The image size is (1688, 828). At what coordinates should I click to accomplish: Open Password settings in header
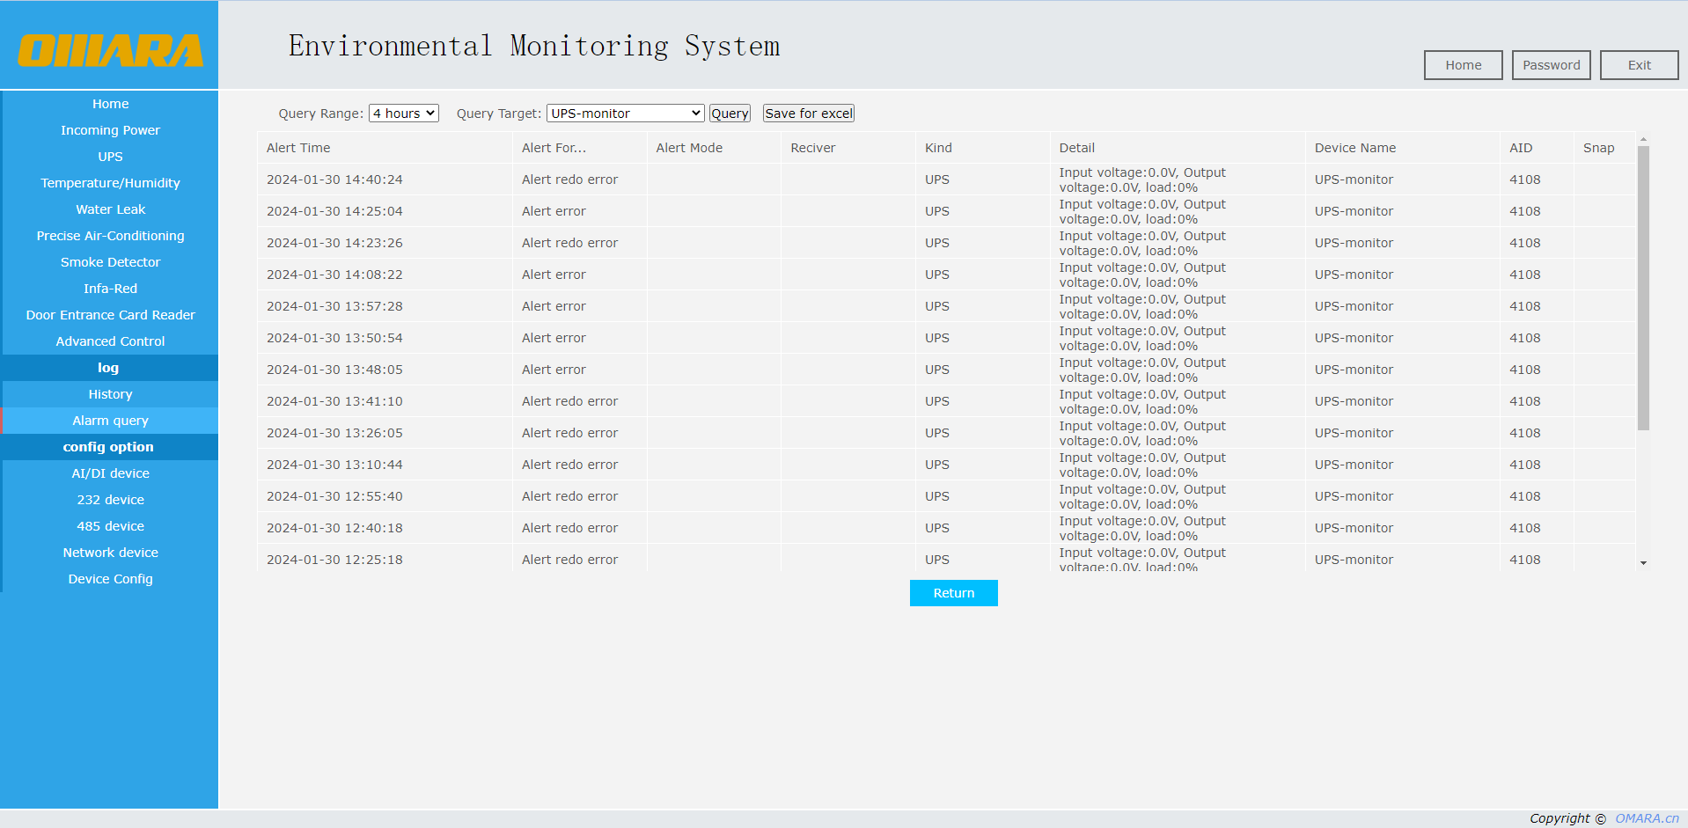(x=1551, y=65)
